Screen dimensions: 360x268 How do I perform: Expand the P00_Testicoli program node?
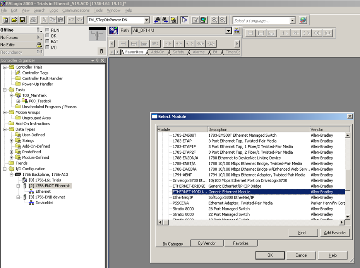pos(18,101)
